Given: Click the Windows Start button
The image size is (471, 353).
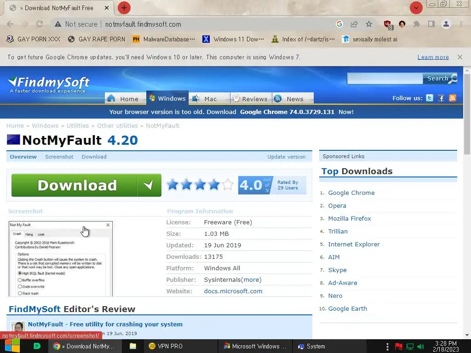Looking at the screenshot, I should tap(12, 346).
